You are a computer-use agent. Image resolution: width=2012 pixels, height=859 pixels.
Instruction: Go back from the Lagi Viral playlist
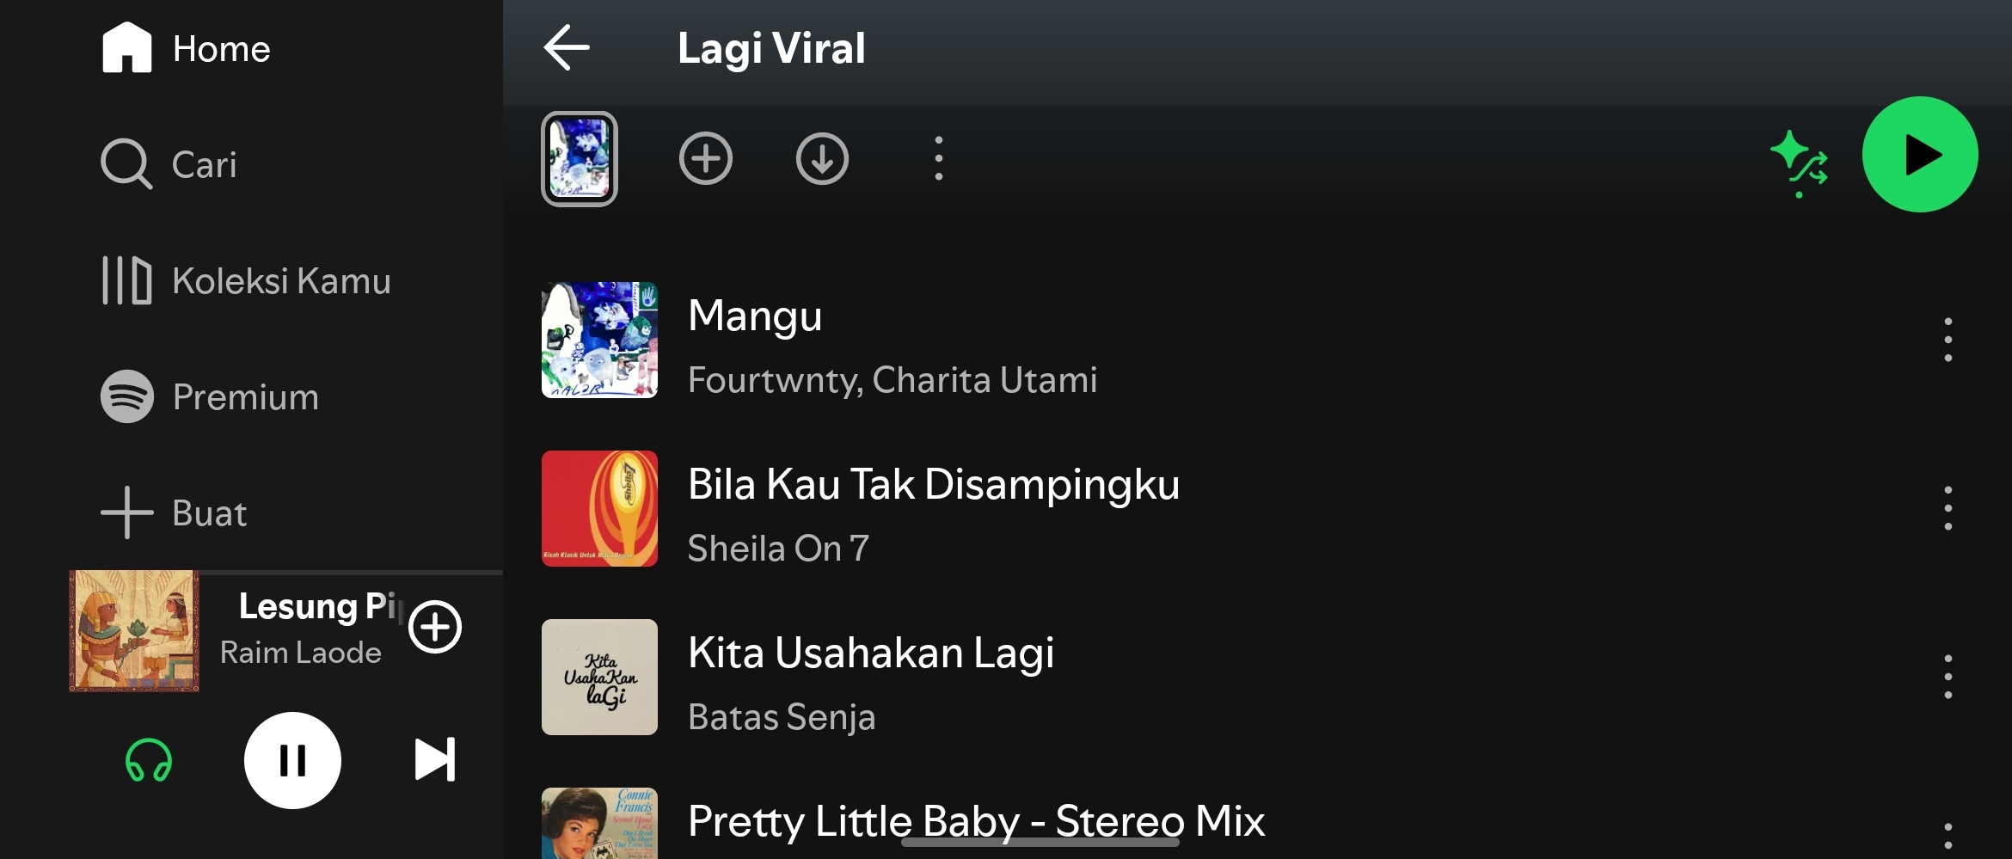(x=565, y=48)
